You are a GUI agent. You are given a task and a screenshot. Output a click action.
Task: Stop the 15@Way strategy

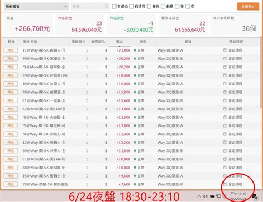[11, 176]
